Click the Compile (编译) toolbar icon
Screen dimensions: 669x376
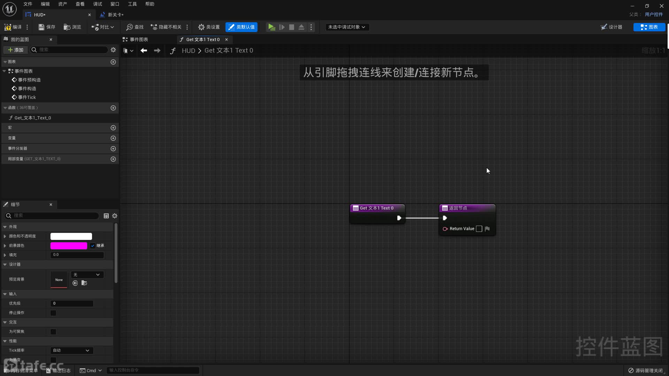(x=13, y=27)
